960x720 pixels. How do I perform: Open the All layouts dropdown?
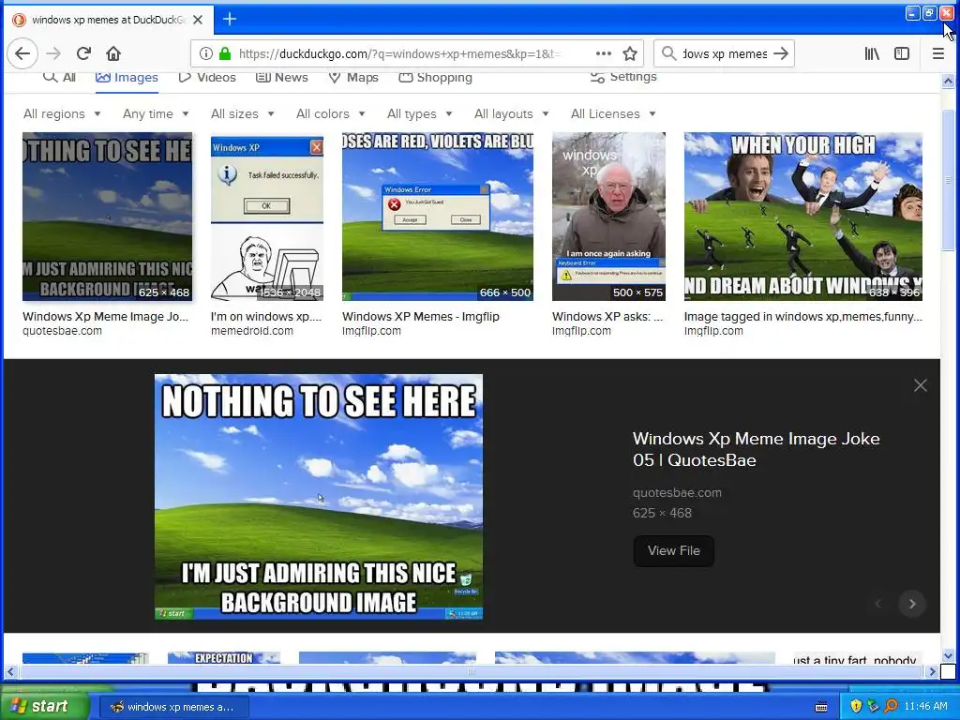coord(511,113)
